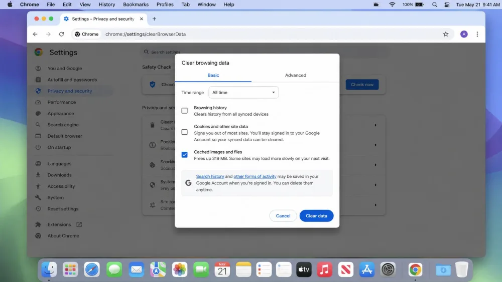Open the profile avatar A menu
502x282 pixels.
(x=464, y=34)
